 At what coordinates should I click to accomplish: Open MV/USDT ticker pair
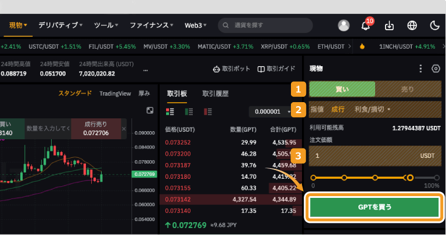tap(167, 46)
